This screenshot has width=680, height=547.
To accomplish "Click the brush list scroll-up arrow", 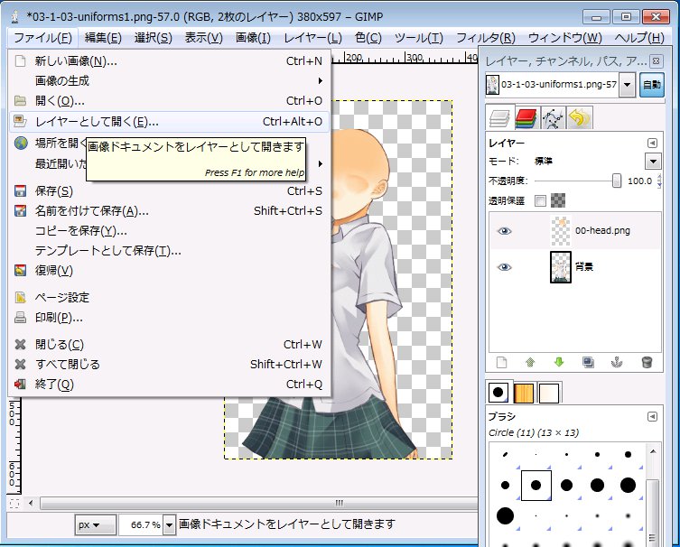I will [653, 452].
